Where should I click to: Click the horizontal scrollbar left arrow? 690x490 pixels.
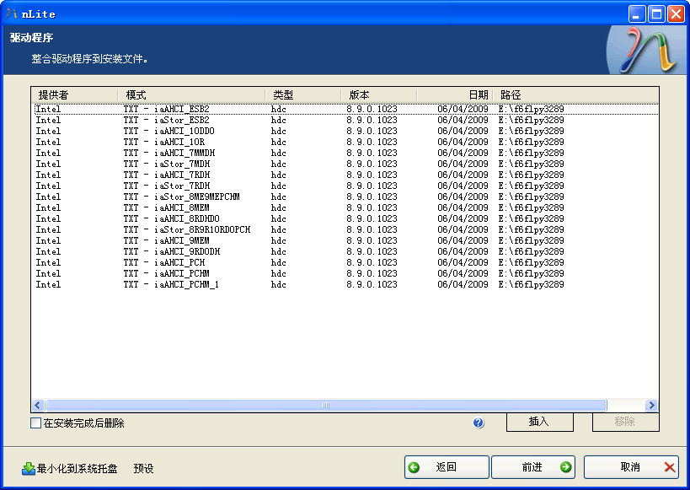(38, 405)
